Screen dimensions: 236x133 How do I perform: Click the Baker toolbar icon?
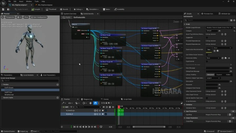[105, 10]
